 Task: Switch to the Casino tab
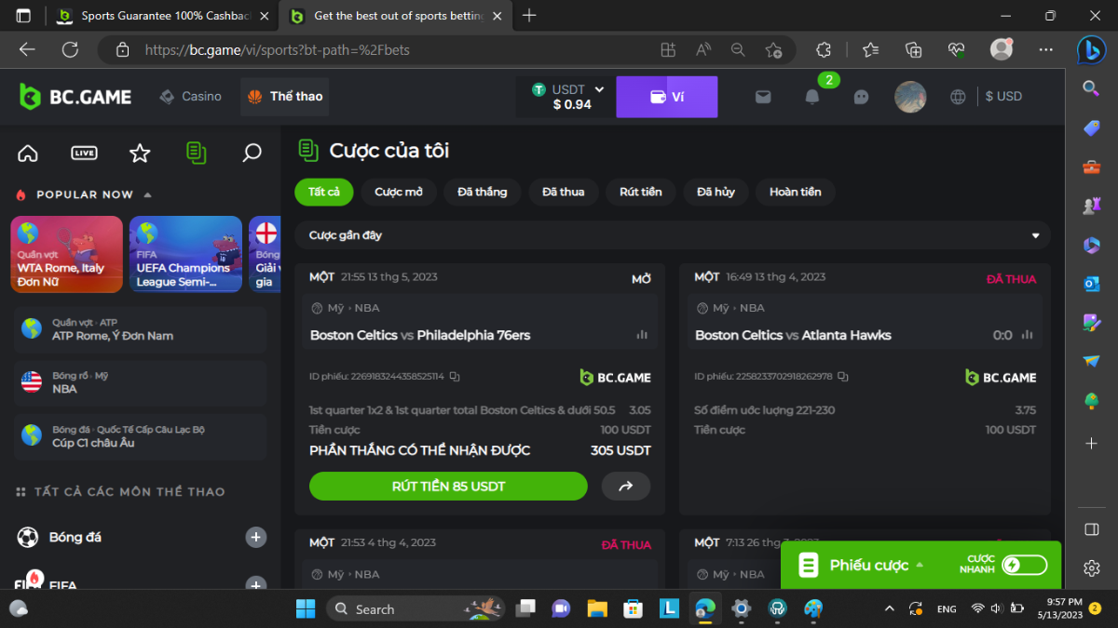(x=191, y=97)
